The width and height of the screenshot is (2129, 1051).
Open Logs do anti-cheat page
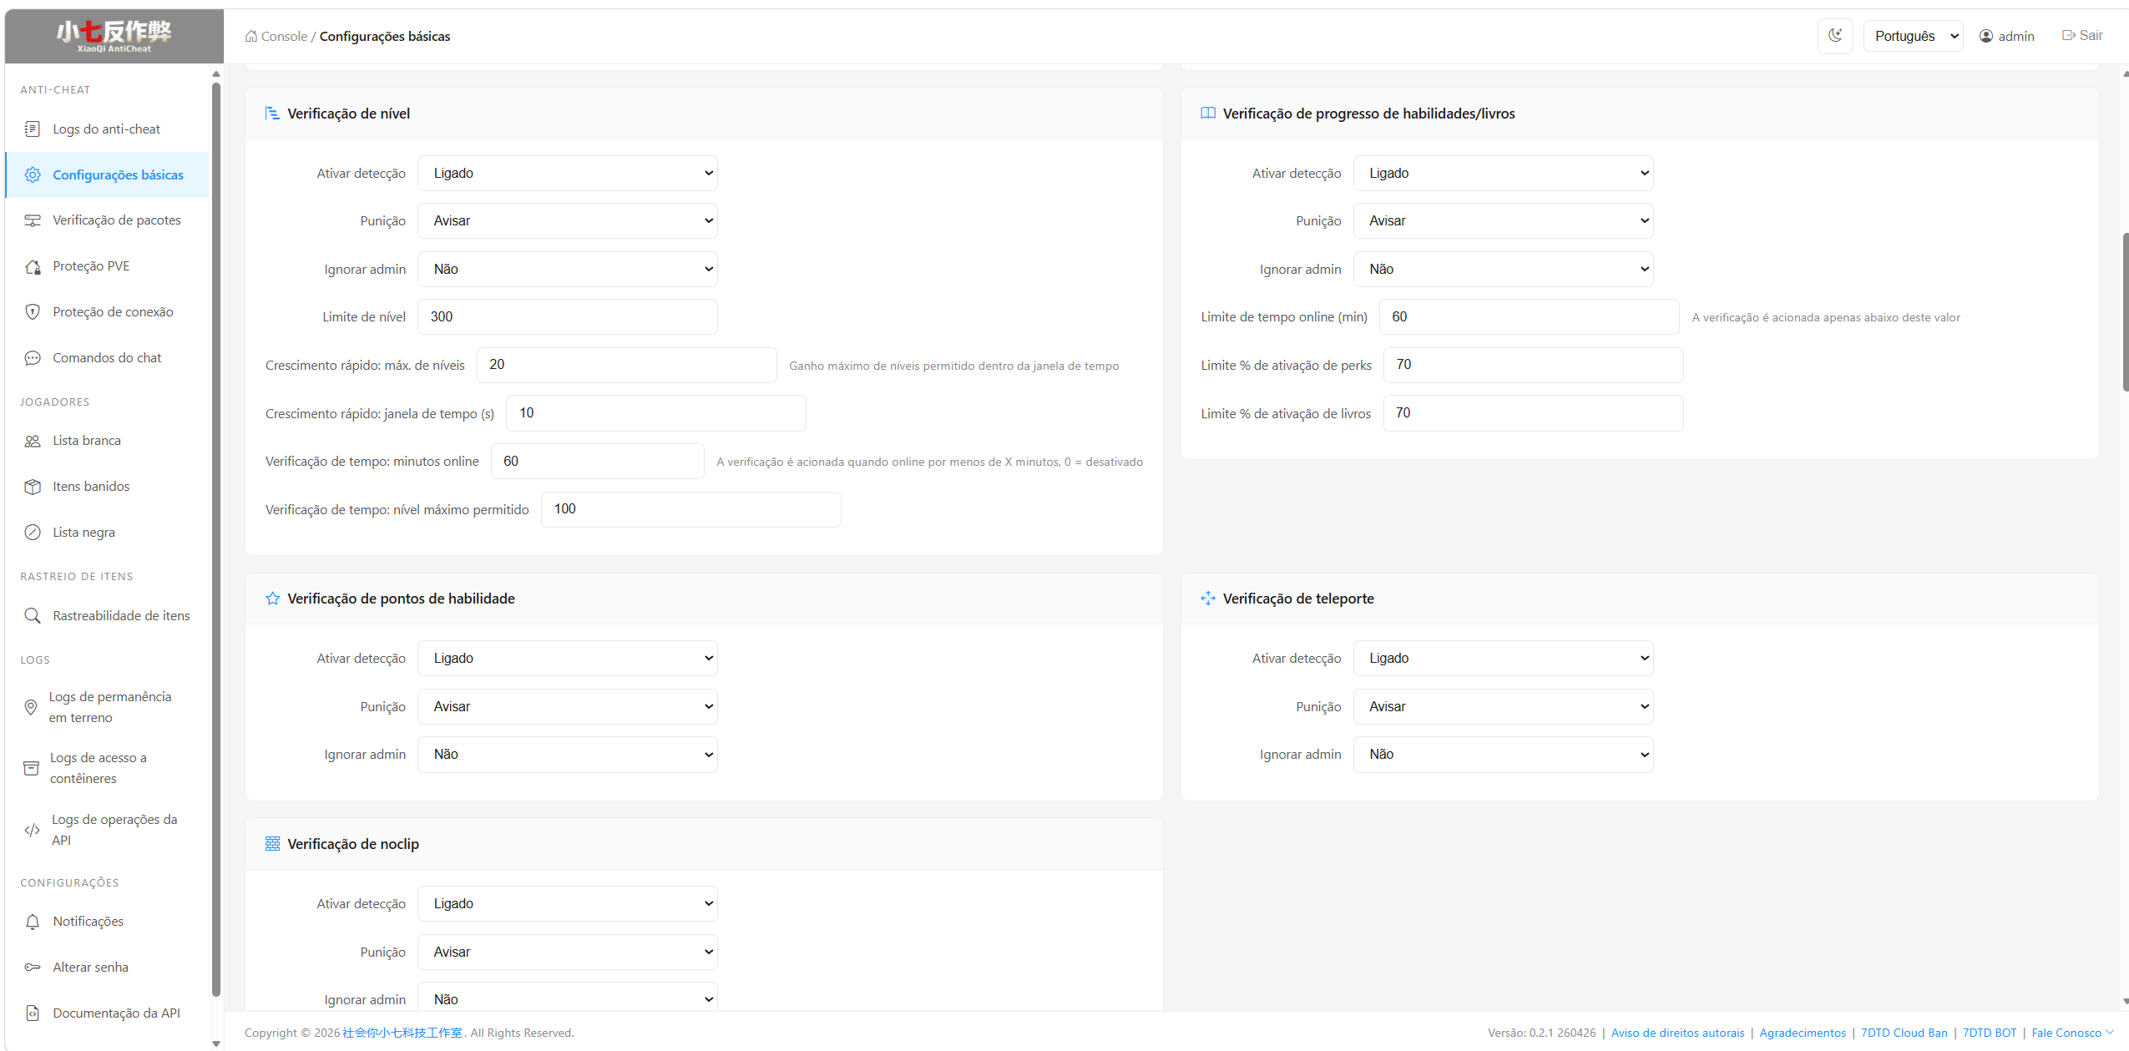(x=106, y=129)
